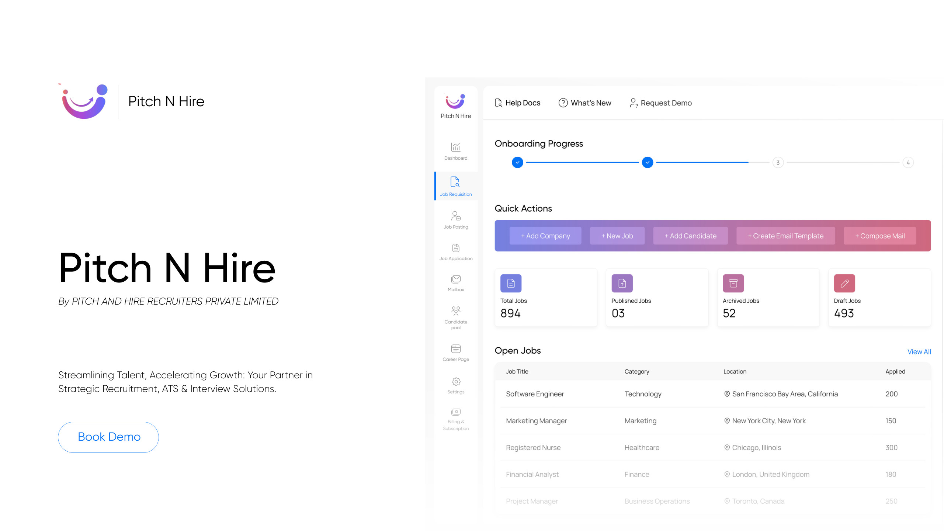Click the Category column header
Image resolution: width=944 pixels, height=531 pixels.
pos(637,371)
